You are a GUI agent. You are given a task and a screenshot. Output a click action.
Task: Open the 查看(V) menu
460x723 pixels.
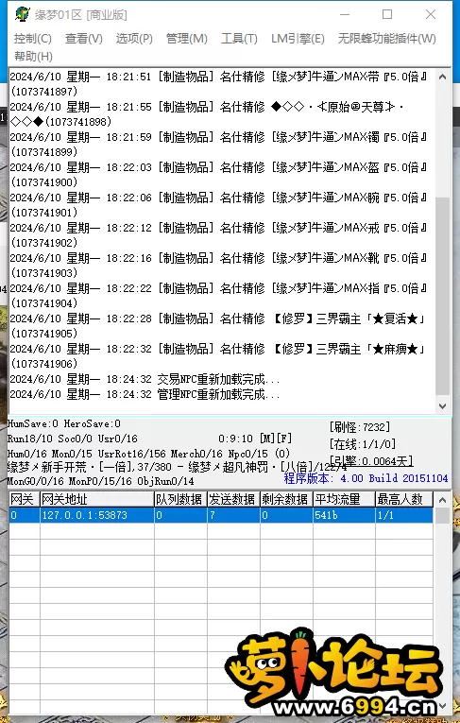(x=83, y=39)
